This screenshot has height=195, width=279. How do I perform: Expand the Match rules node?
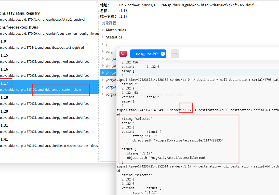tap(103, 30)
